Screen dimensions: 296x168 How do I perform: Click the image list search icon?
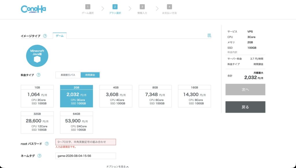(x=209, y=36)
